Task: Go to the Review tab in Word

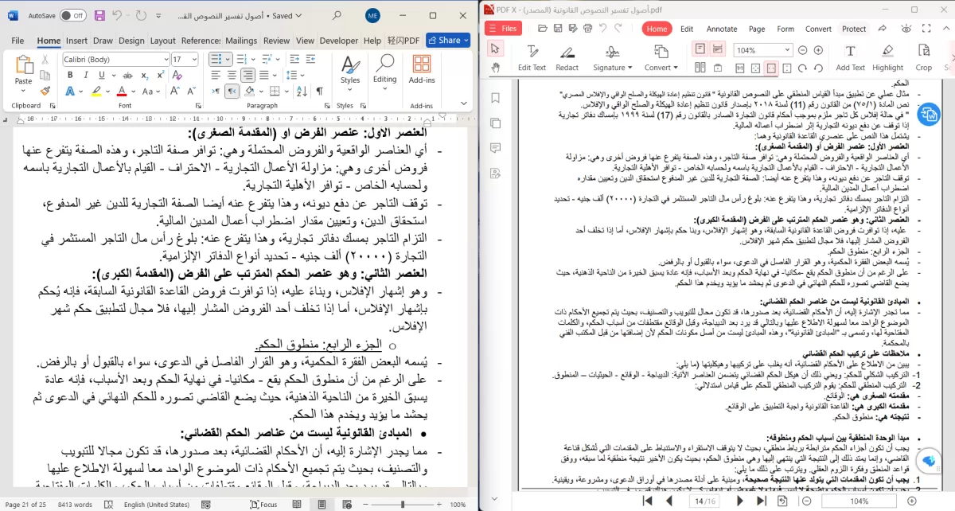Action: (277, 41)
